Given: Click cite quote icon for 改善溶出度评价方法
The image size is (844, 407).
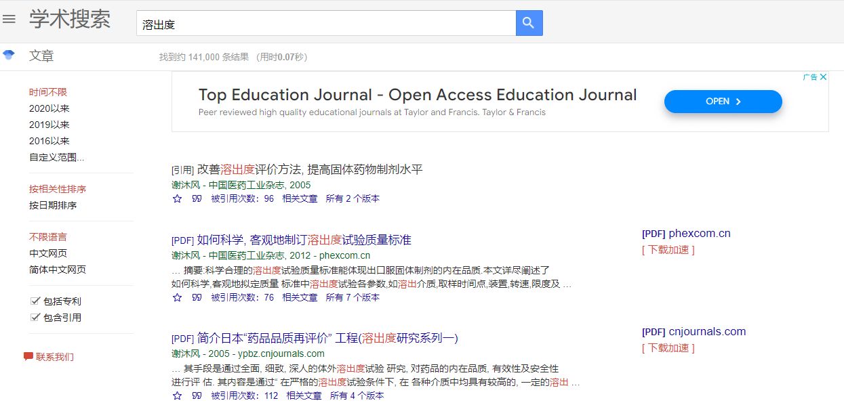Looking at the screenshot, I should click(197, 199).
